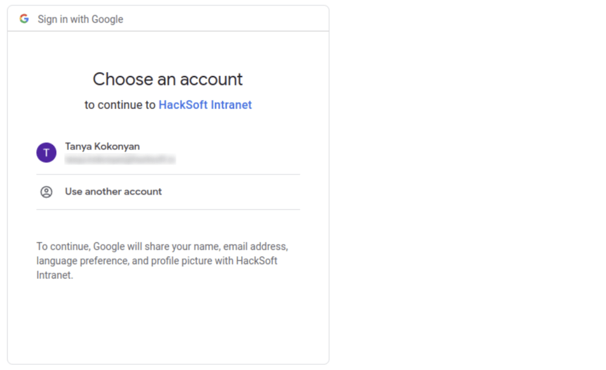Click the divider below Use another account
This screenshot has width=606, height=370.
(x=168, y=209)
